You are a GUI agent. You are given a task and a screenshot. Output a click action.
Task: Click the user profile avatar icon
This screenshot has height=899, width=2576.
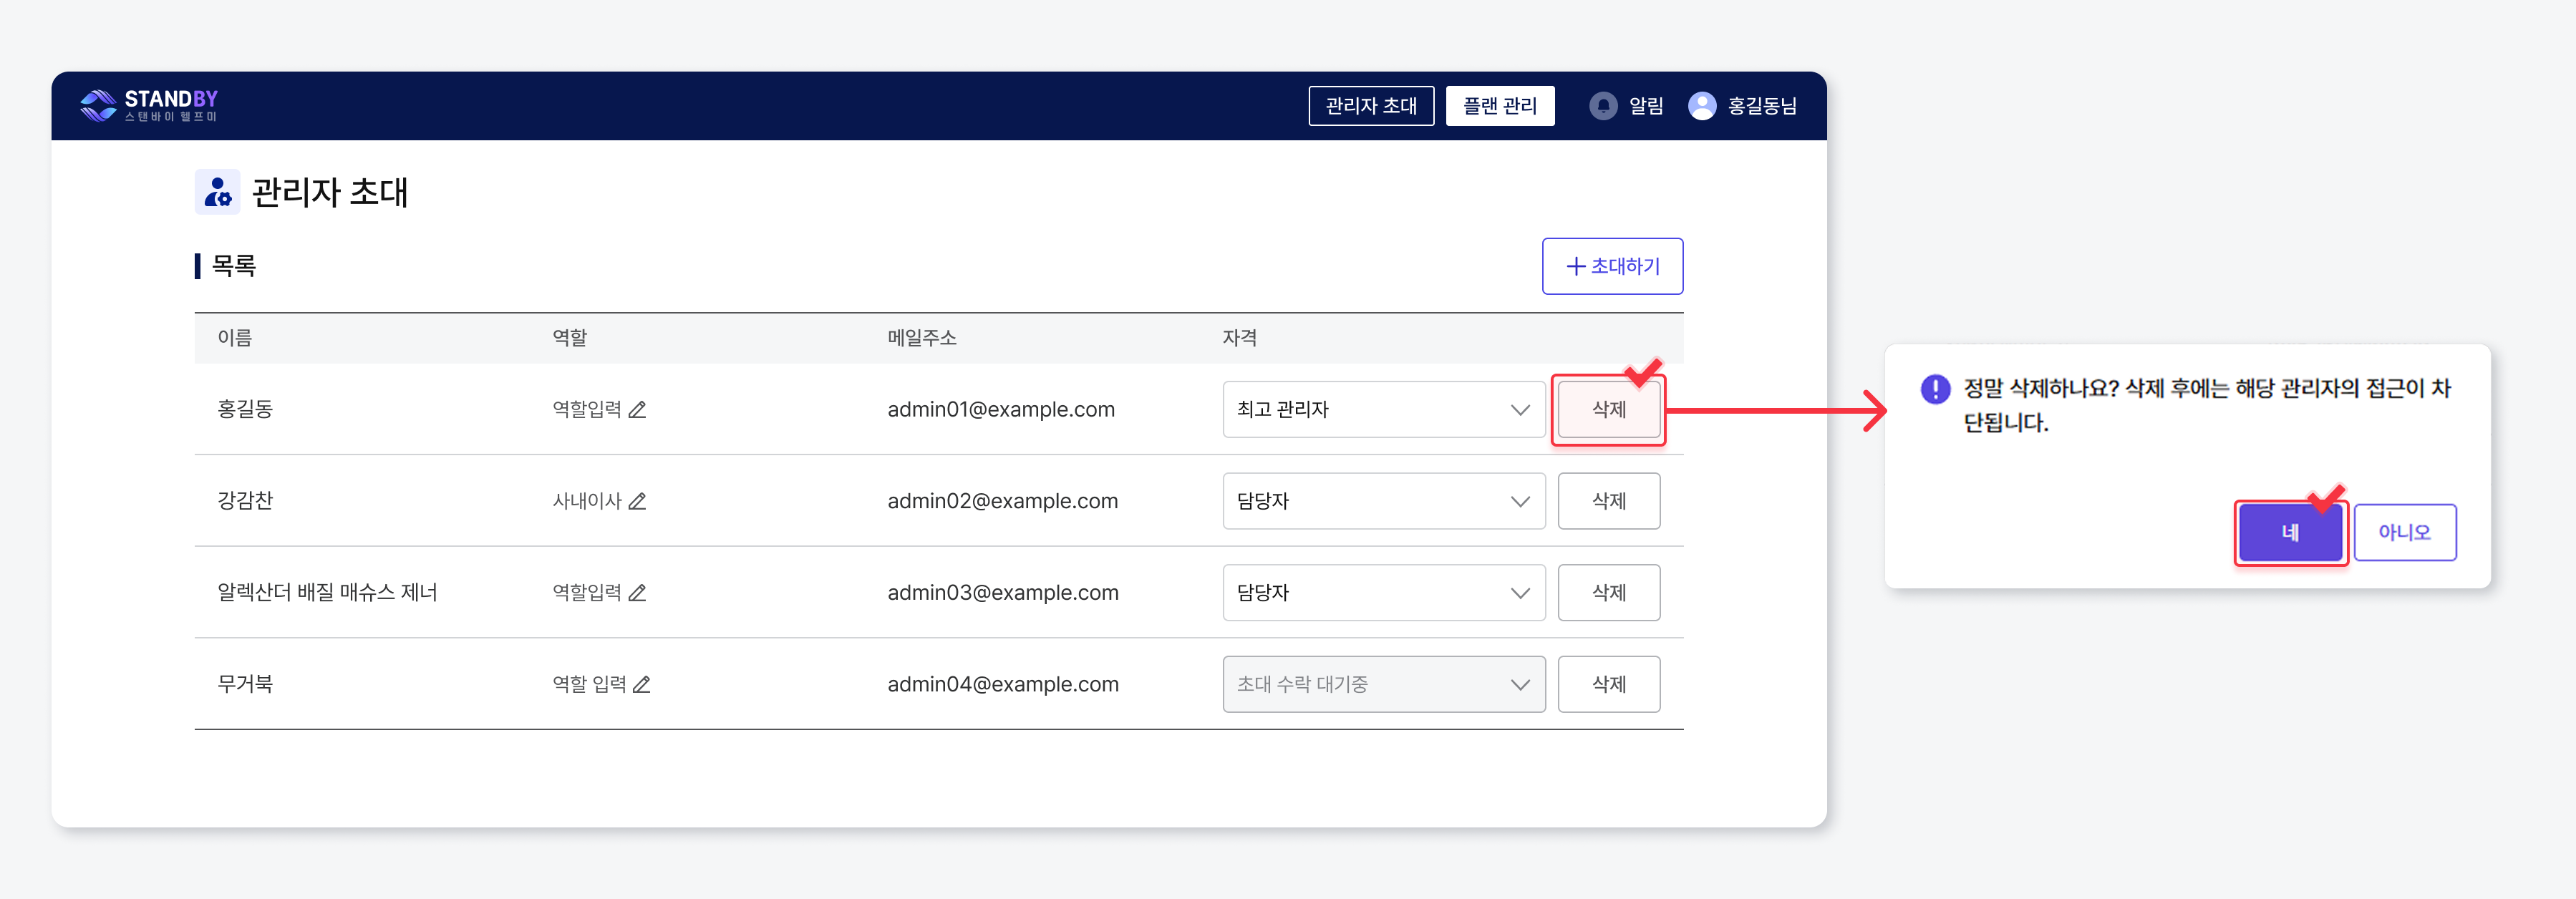point(1702,106)
